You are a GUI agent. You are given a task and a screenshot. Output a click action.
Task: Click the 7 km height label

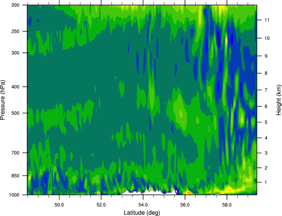pyautogui.click(x=266, y=90)
